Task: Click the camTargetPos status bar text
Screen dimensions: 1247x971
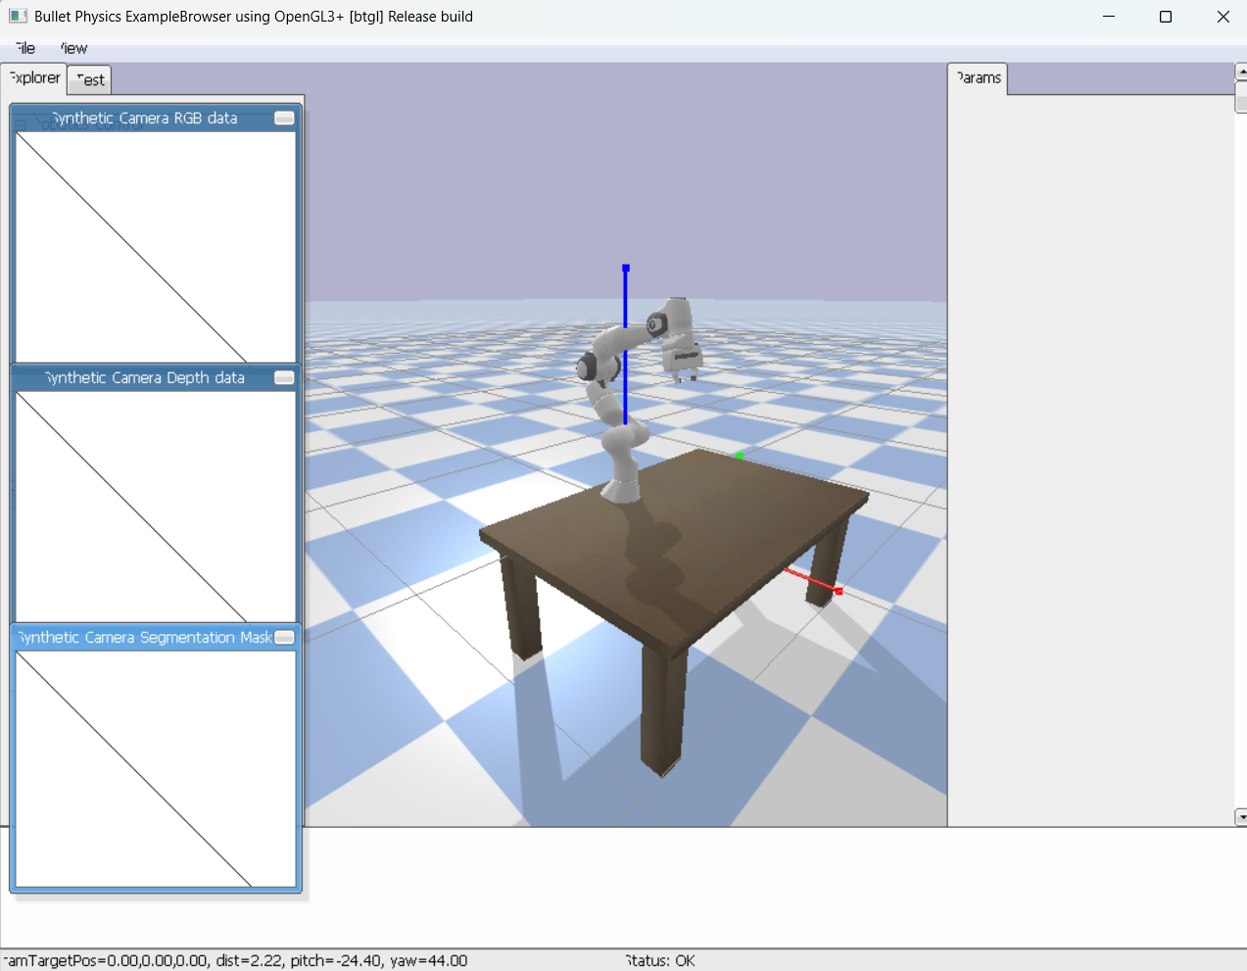Action: tap(235, 960)
